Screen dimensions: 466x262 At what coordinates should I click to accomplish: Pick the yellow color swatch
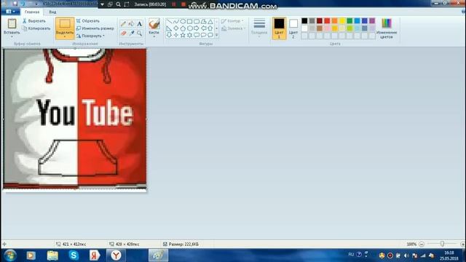pyautogui.click(x=342, y=20)
